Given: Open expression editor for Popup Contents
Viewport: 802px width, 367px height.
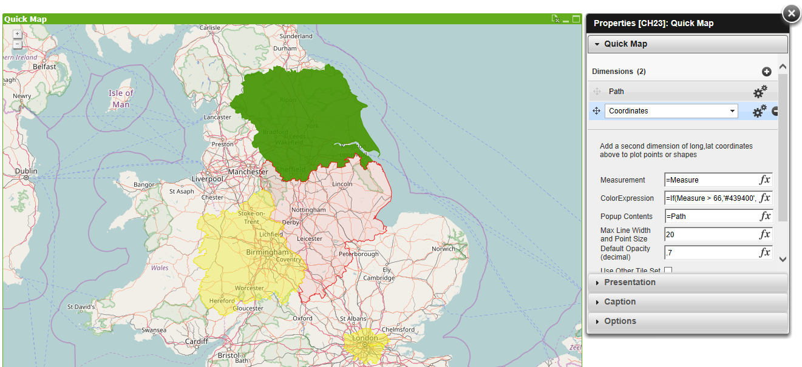Looking at the screenshot, I should click(x=765, y=216).
